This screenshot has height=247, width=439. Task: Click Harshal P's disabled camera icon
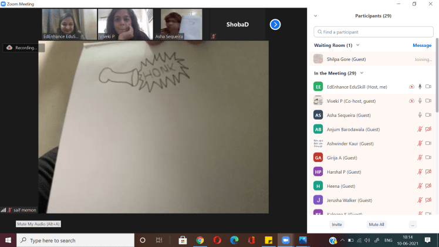coord(428,172)
